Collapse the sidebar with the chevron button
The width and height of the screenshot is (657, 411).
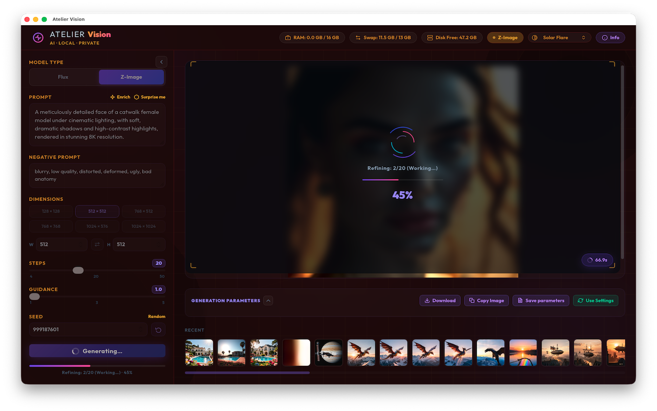[161, 62]
